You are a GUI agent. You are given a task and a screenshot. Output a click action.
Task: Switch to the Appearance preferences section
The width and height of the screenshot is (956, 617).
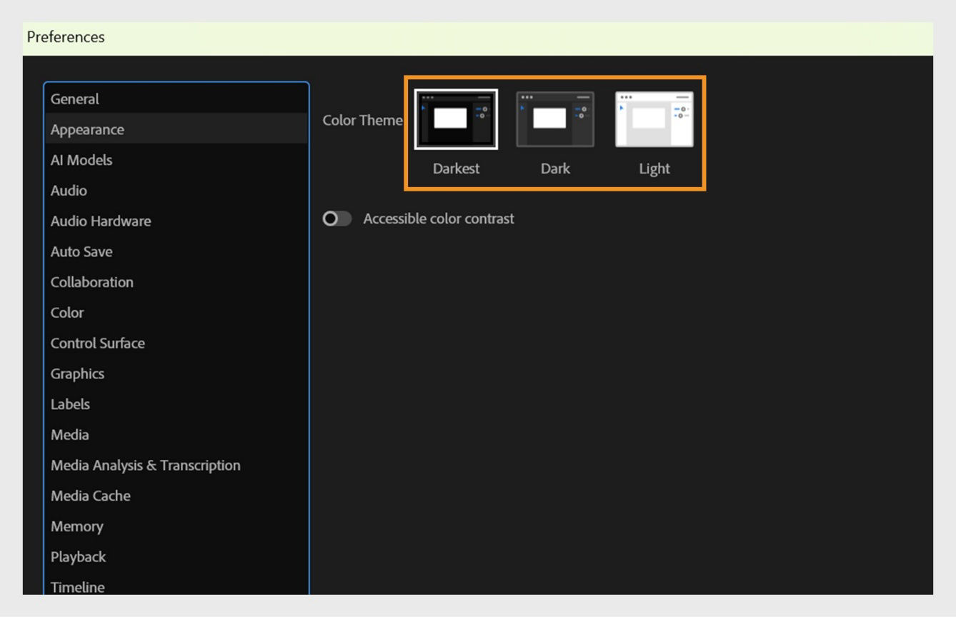[86, 129]
